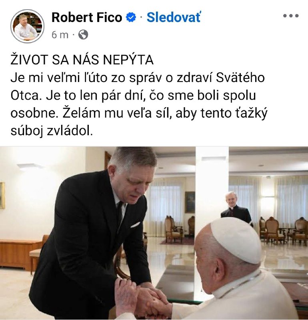Open the Robert Fico profile name
The width and height of the screenshot is (308, 320).
87,17
